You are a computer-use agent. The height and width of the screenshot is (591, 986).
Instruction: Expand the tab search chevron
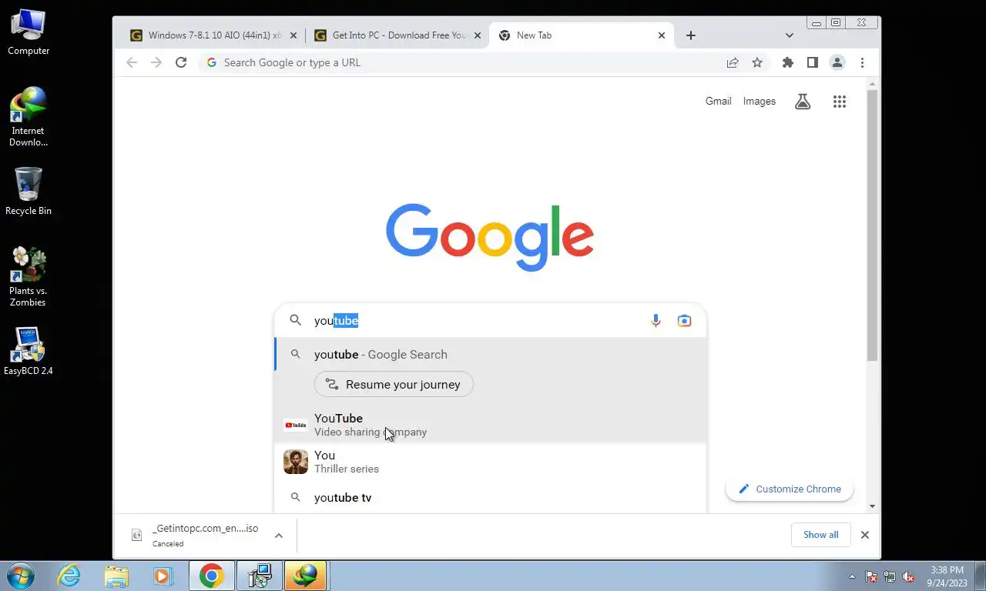click(x=790, y=35)
